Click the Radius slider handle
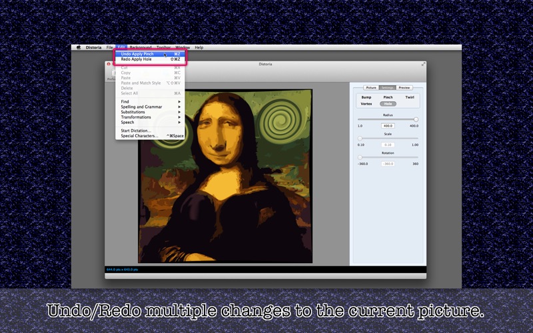 tap(416, 120)
